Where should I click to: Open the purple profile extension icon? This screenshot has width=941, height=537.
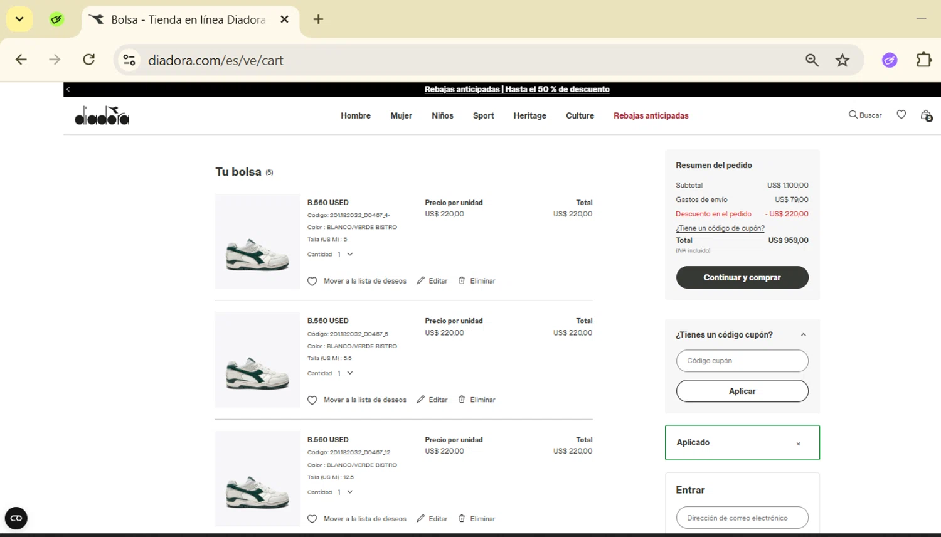click(890, 60)
